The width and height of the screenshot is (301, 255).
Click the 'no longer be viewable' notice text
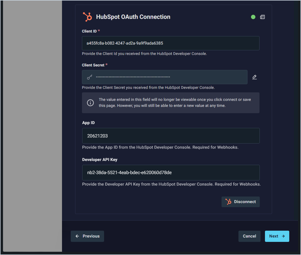click(x=175, y=102)
